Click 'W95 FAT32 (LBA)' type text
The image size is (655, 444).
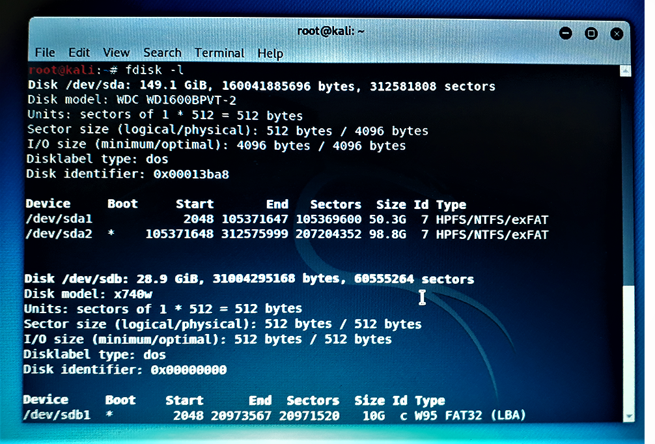pyautogui.click(x=470, y=415)
